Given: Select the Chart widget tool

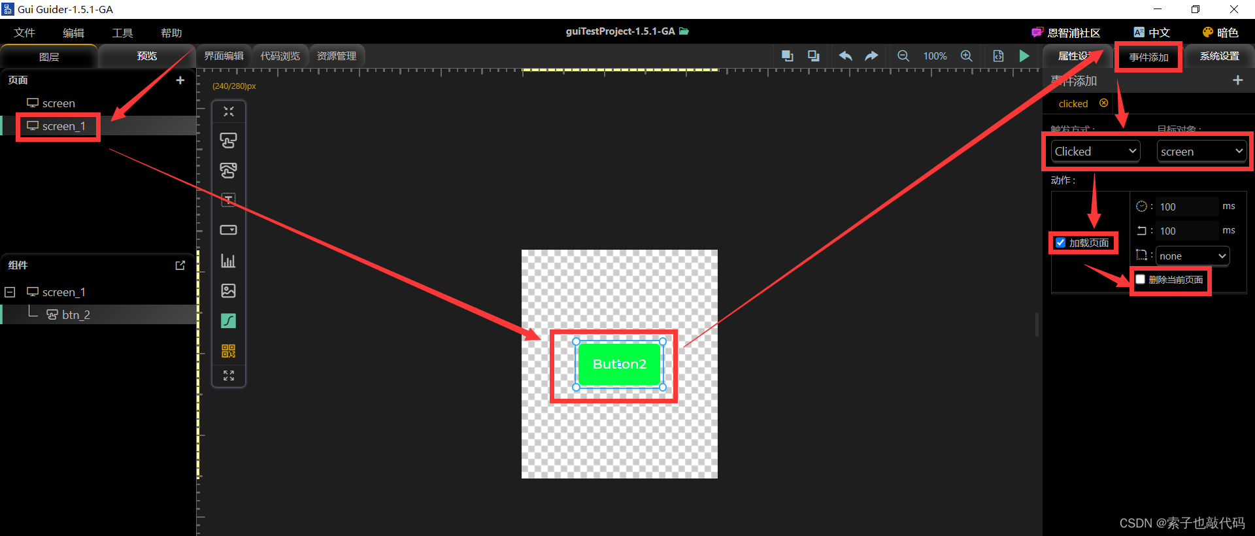Looking at the screenshot, I should (229, 261).
